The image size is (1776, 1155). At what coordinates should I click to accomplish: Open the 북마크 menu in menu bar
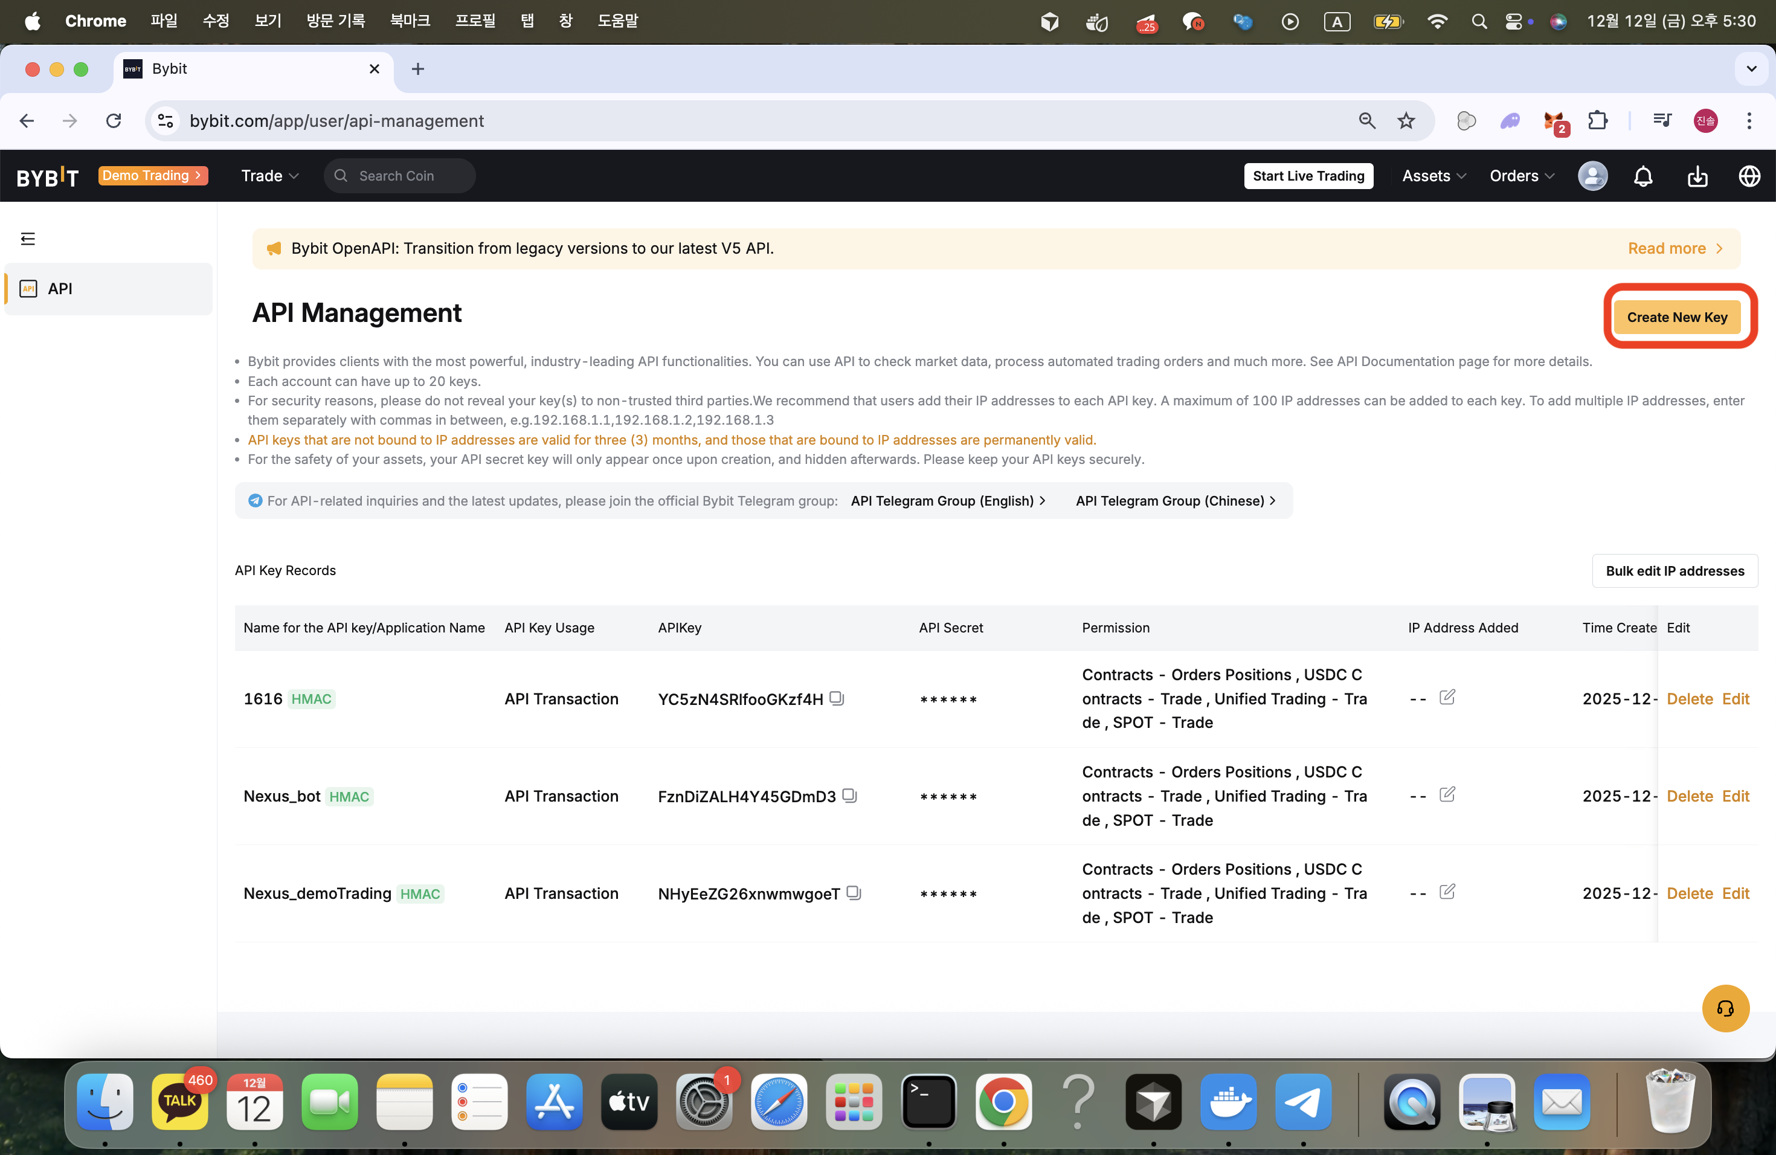(410, 21)
